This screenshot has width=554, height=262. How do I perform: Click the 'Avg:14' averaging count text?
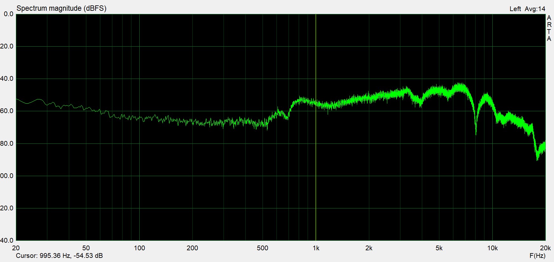[x=535, y=9]
